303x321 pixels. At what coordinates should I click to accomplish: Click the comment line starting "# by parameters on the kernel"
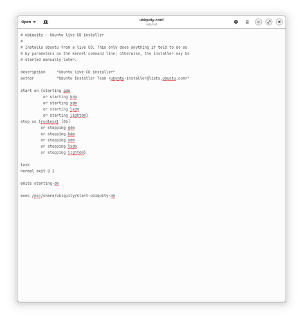[x=105, y=53]
